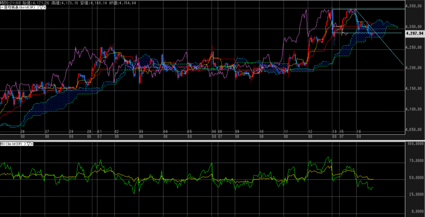Click the RSI 50.0000 scale label
The width and height of the screenshot is (425, 217).
[414, 178]
